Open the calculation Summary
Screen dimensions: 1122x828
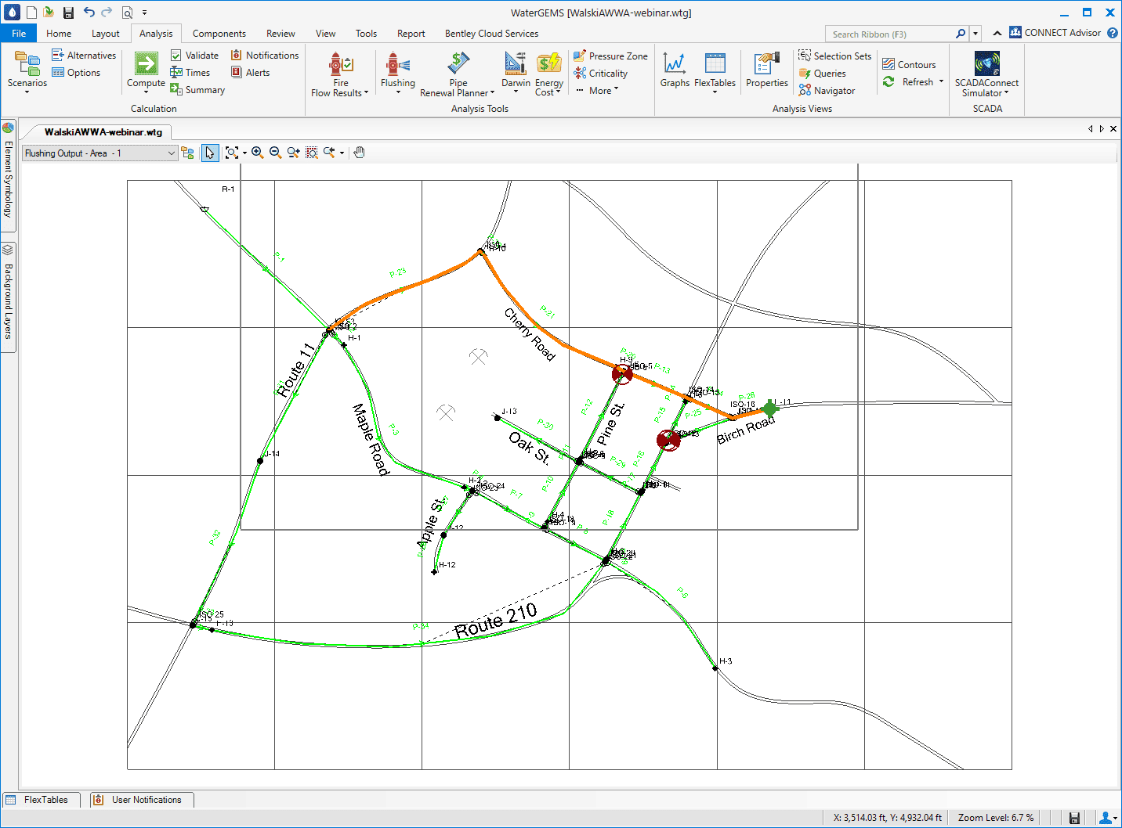pos(197,90)
